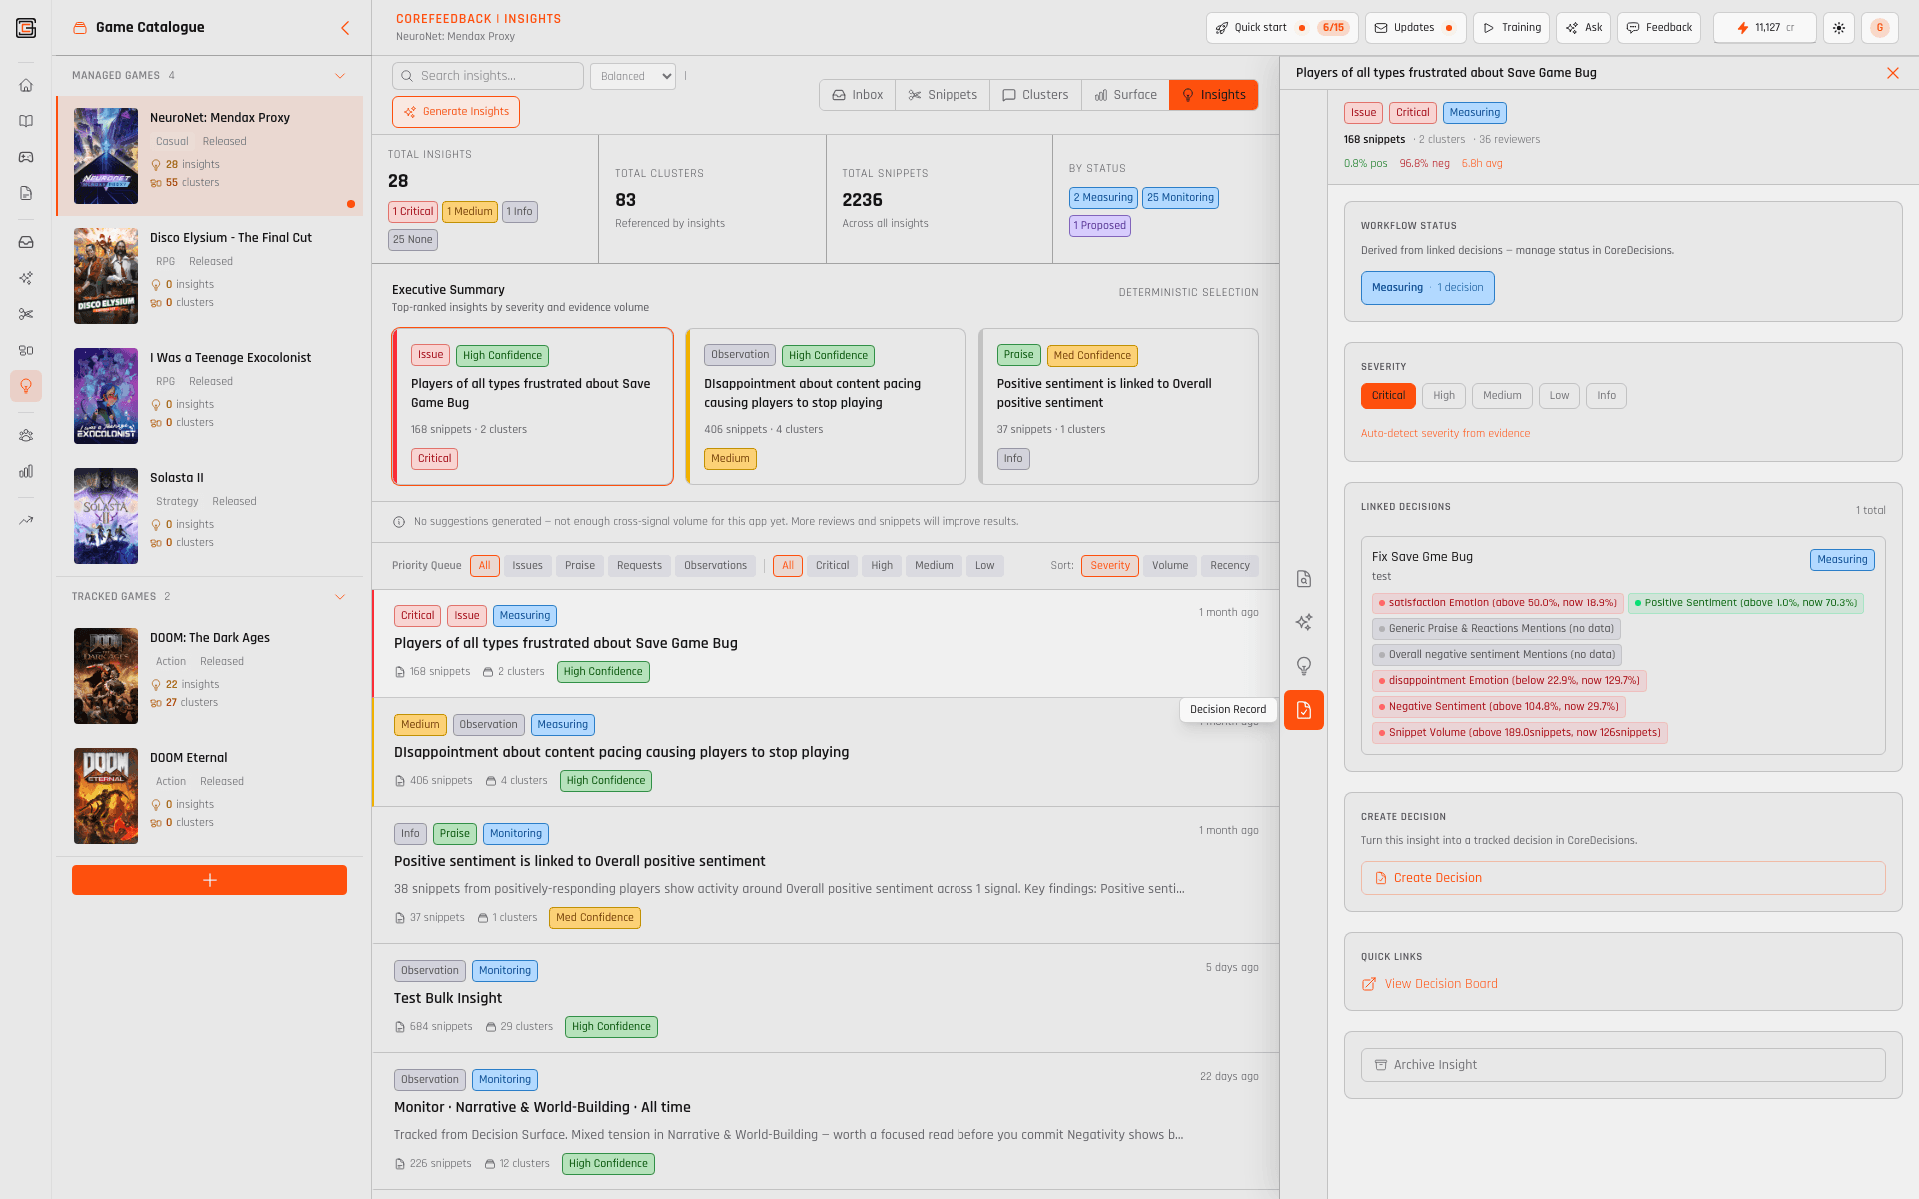Collapse the Tracked Games section
The height and width of the screenshot is (1199, 1919).
coord(340,596)
